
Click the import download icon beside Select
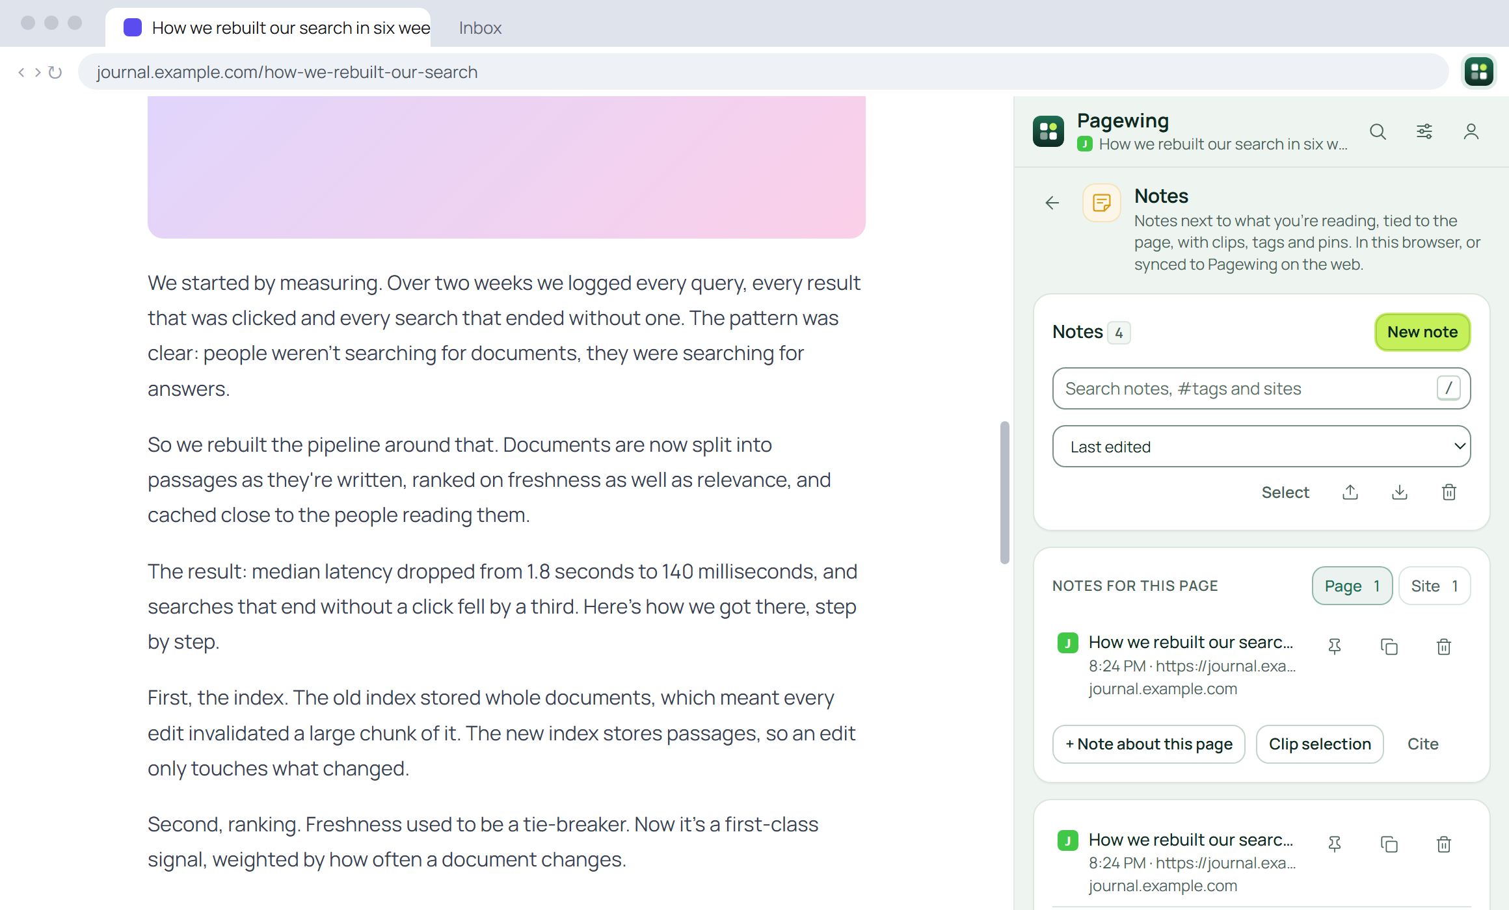pyautogui.click(x=1400, y=492)
